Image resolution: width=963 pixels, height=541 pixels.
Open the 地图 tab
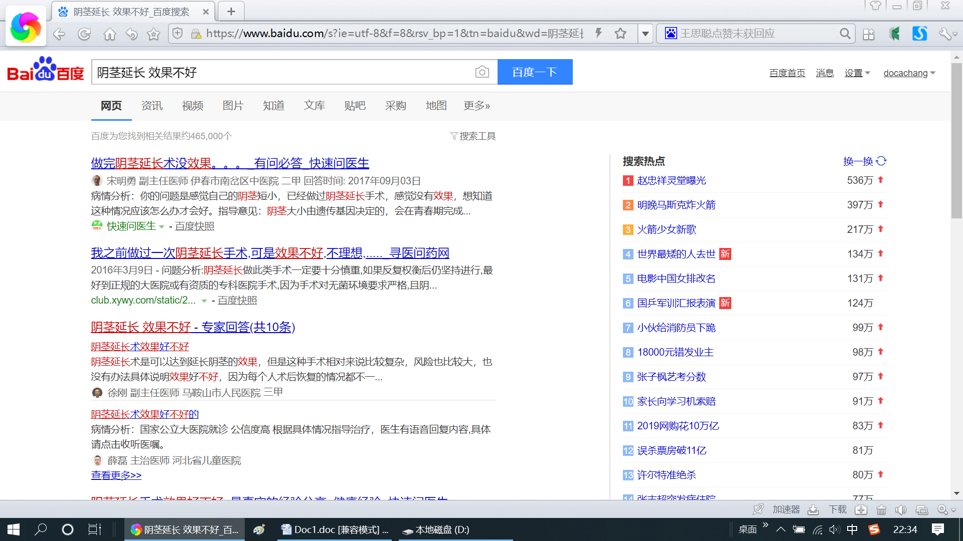436,106
